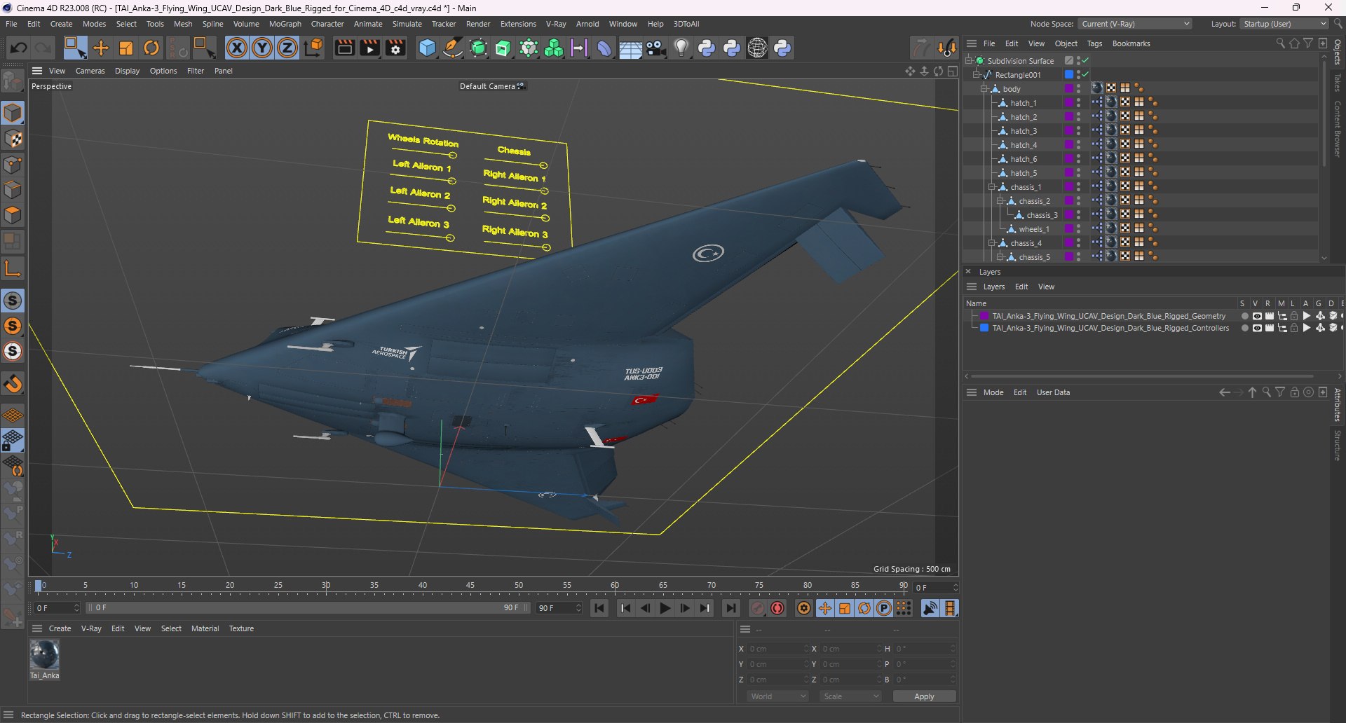Open the Simulate menu

click(x=407, y=24)
